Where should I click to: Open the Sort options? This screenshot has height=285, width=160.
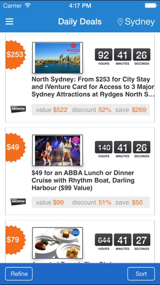point(141,274)
